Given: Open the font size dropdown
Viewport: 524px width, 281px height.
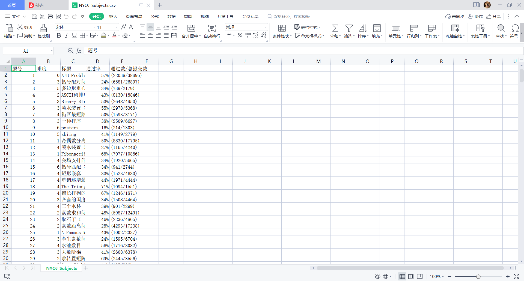Looking at the screenshot, I should point(117,27).
